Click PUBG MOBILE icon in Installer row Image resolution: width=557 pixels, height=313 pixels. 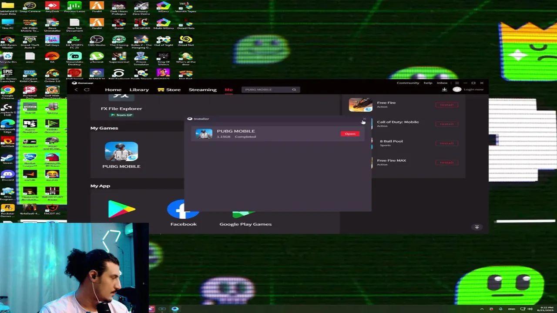pyautogui.click(x=204, y=133)
